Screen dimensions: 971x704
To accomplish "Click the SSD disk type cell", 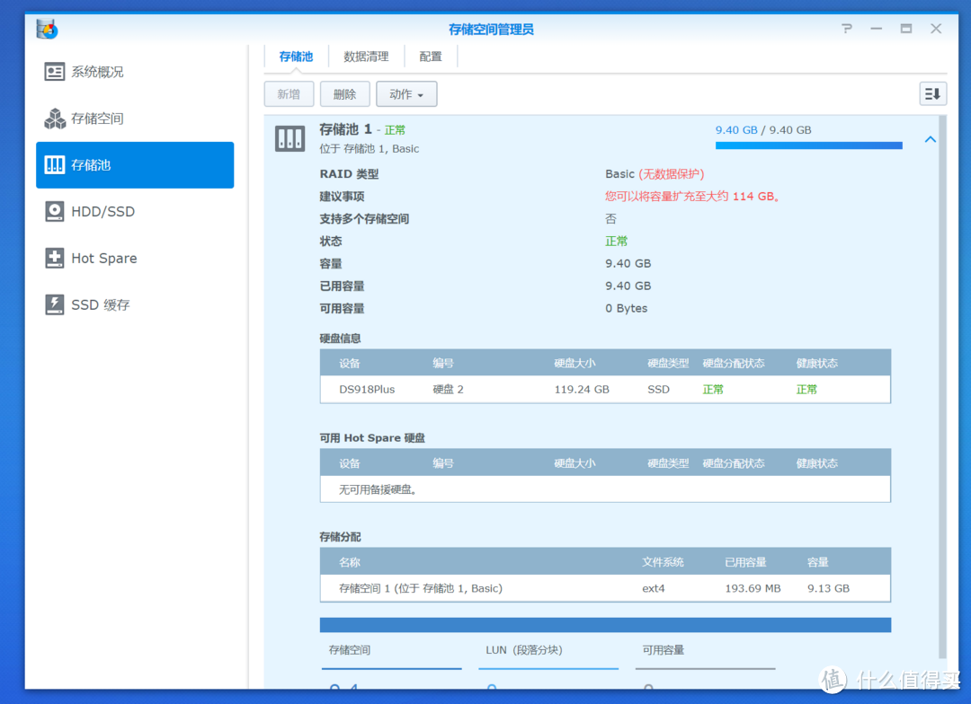I will [x=658, y=389].
